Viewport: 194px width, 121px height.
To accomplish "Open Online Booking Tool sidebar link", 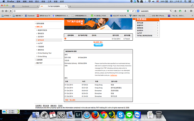I will click(x=44, y=53).
